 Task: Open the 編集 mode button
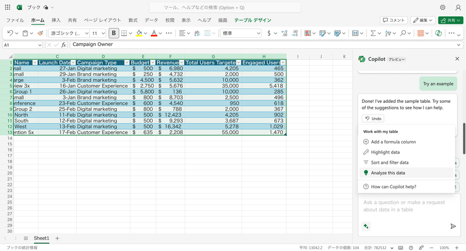[423, 20]
